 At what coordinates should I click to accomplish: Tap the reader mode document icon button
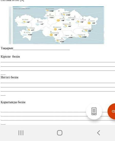[x=94, y=112]
